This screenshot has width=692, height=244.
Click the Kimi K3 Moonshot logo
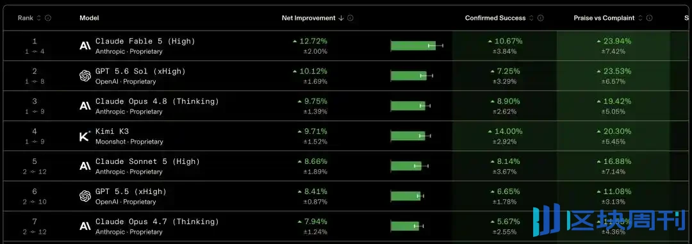[x=85, y=136]
